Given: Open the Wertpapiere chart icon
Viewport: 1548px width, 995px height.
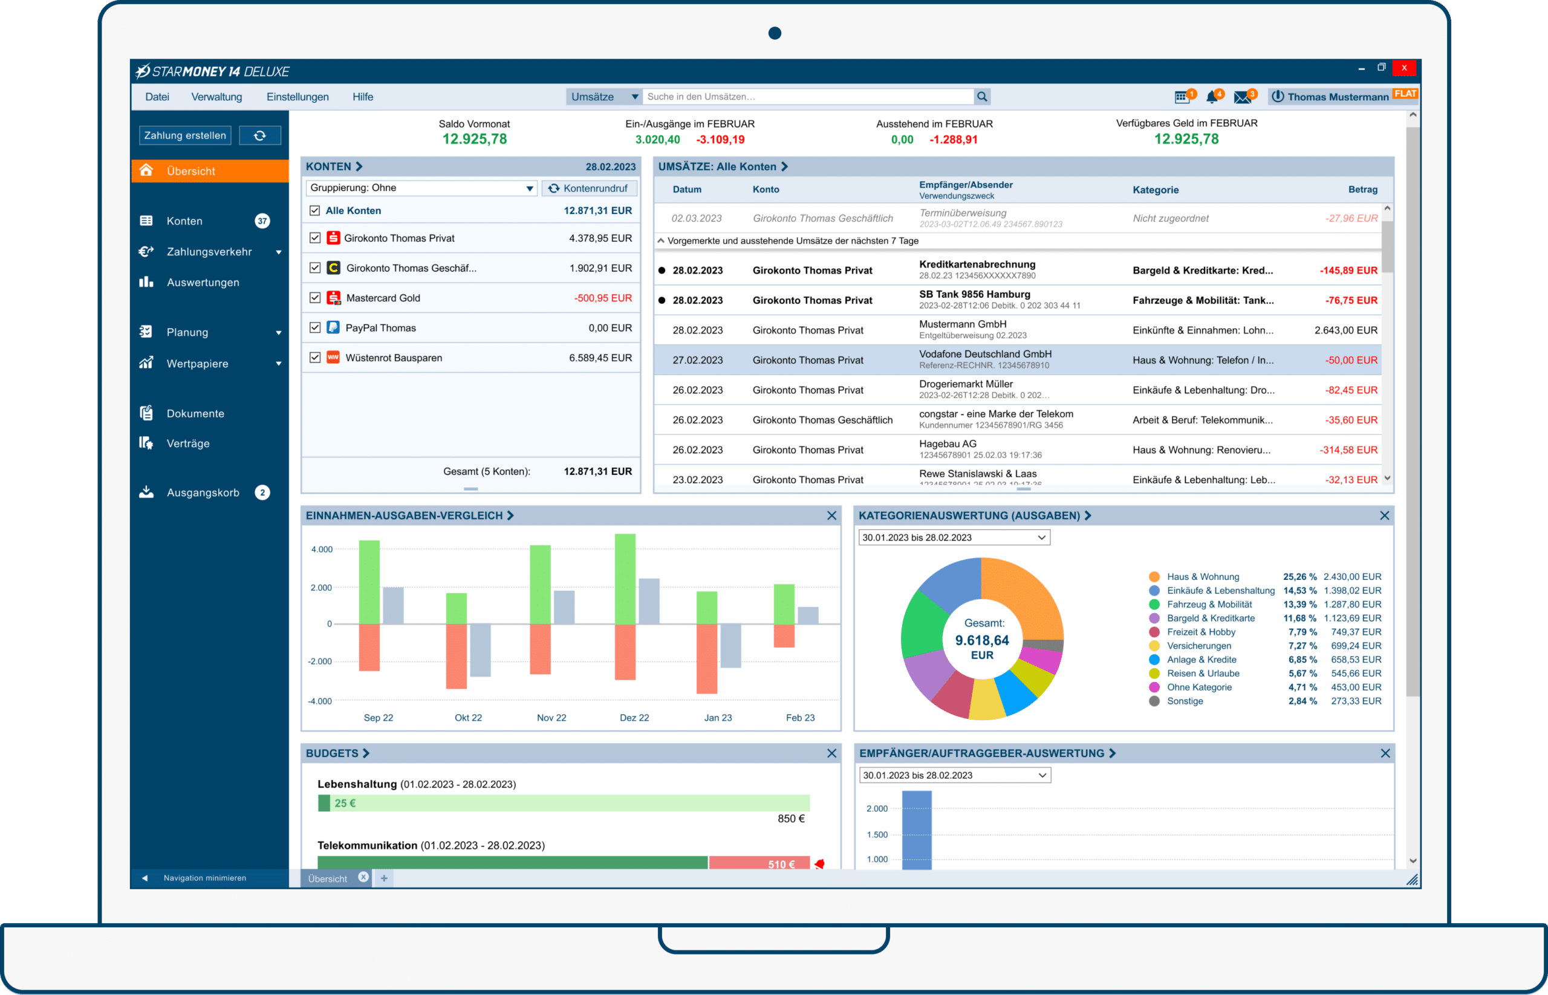Looking at the screenshot, I should click(146, 363).
